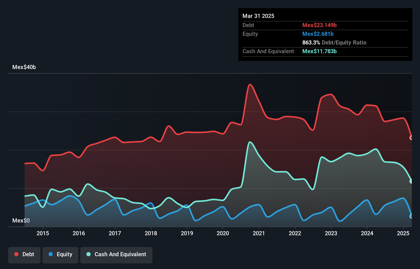Image resolution: width=420 pixels, height=269 pixels.
Task: Click the Mar 31 2025 tooltip date
Action: pos(258,16)
